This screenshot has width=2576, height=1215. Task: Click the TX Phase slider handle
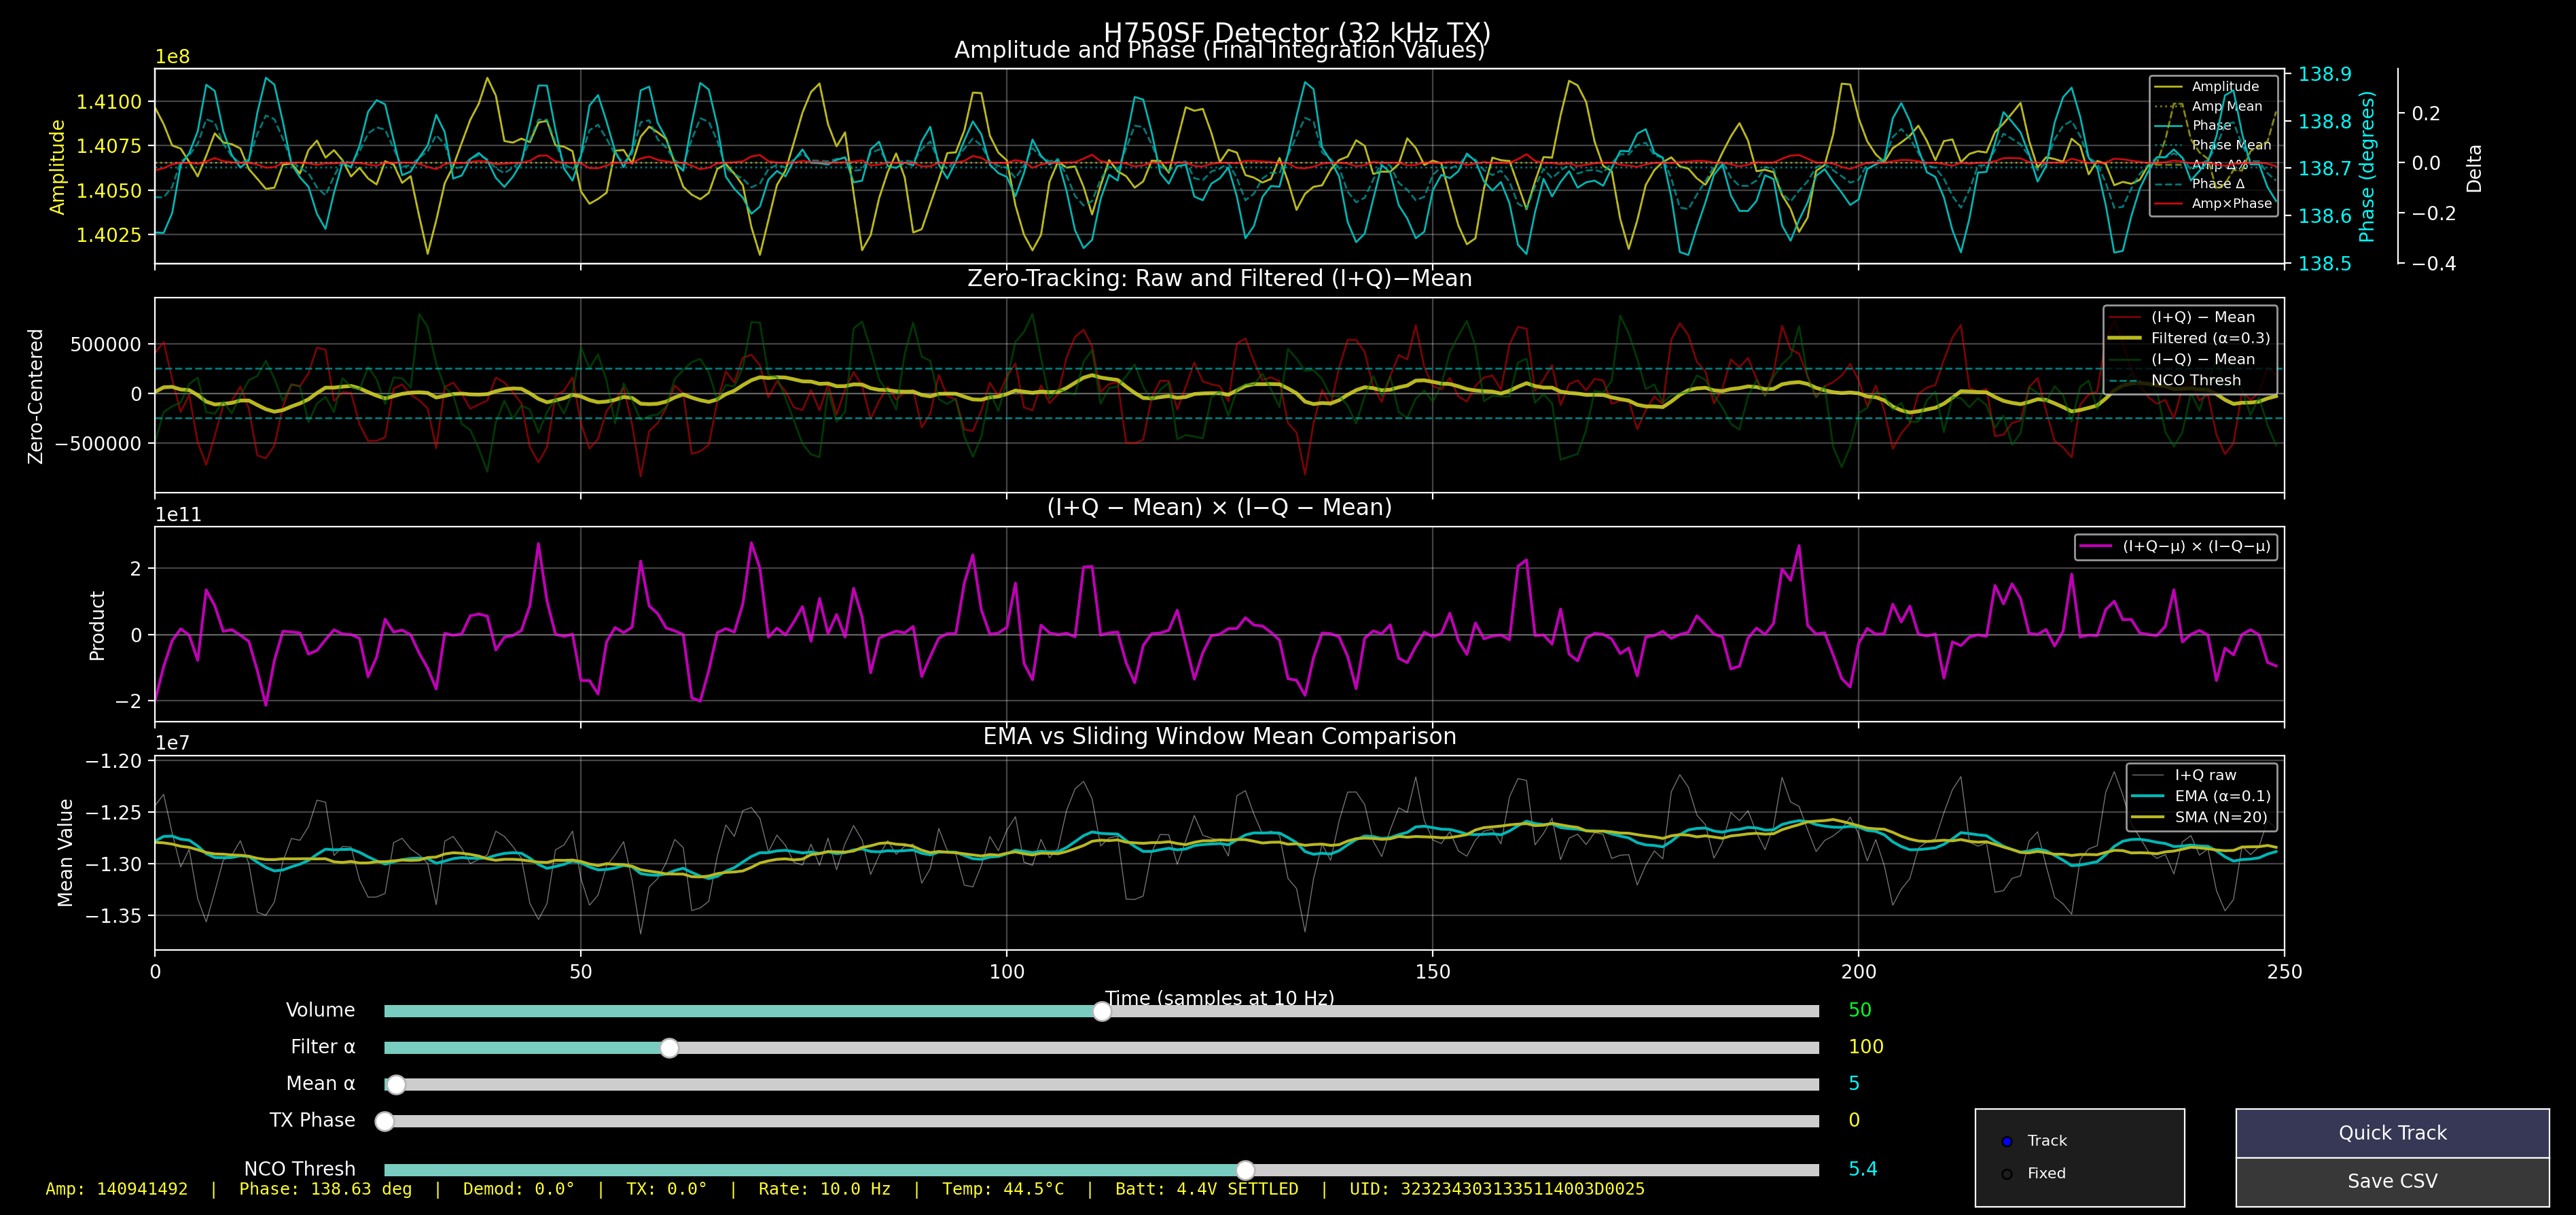[384, 1121]
